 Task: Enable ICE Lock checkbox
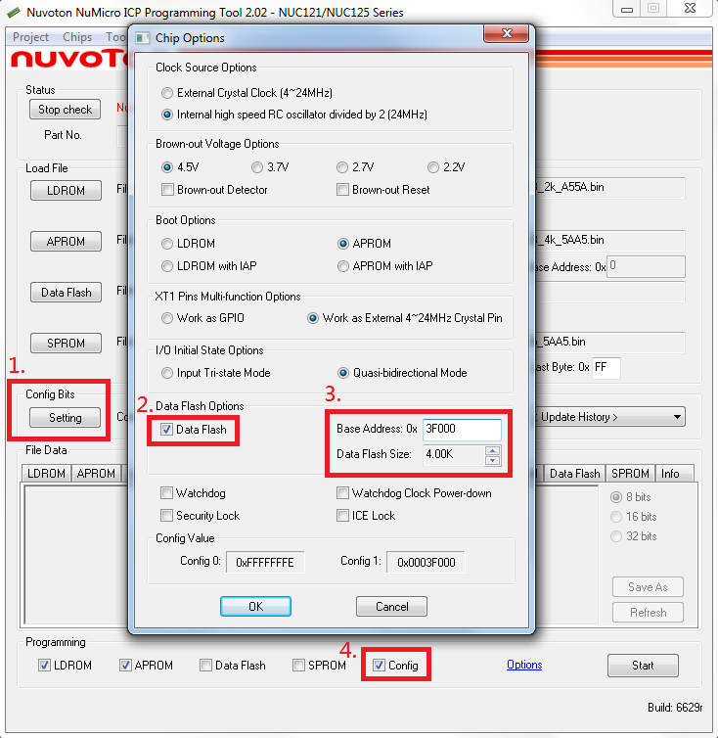342,516
